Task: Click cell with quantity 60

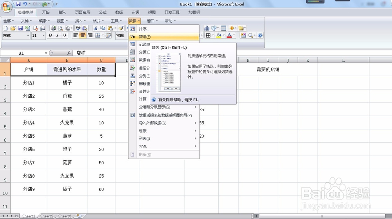Action: 101,189
